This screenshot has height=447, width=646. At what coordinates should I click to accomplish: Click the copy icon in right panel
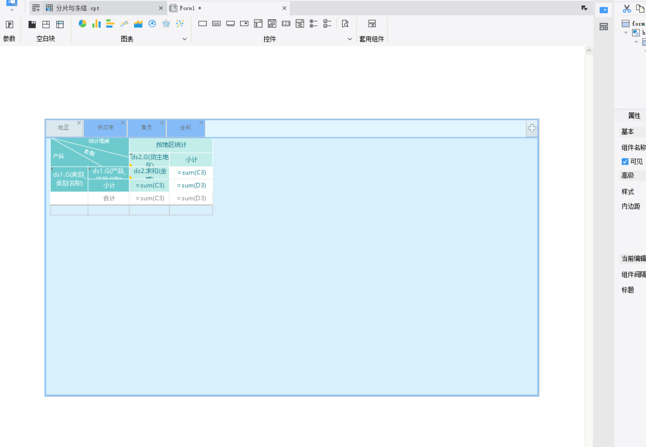tap(640, 9)
